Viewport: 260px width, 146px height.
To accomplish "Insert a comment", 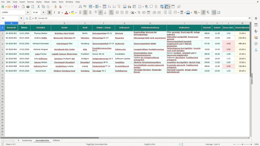I will (x=151, y=7).
